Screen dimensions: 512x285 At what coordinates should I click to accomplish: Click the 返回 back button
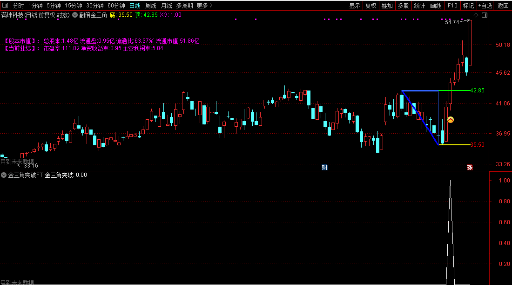[503, 6]
